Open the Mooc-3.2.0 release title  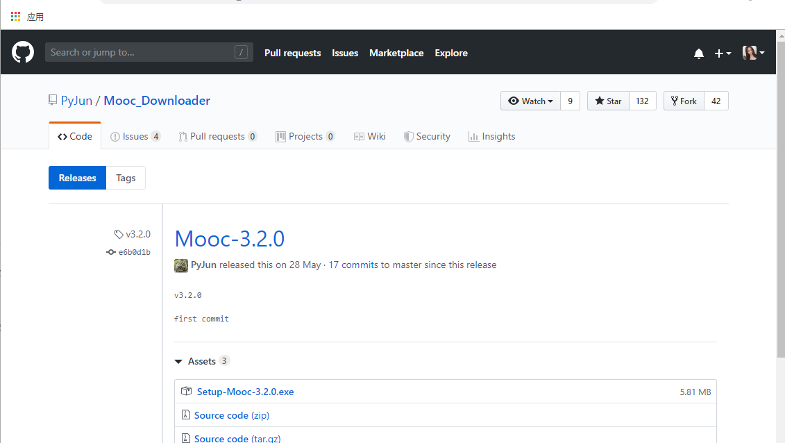point(229,238)
